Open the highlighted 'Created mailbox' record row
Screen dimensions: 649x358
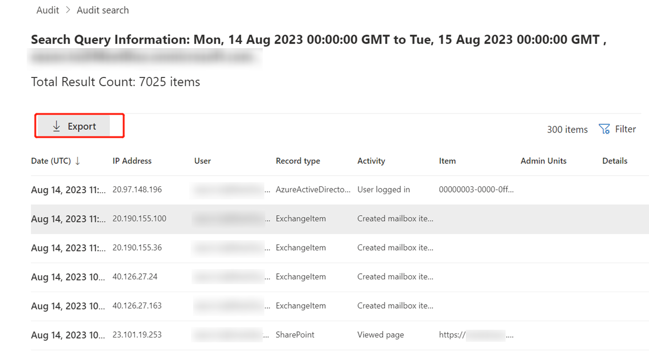coord(324,218)
